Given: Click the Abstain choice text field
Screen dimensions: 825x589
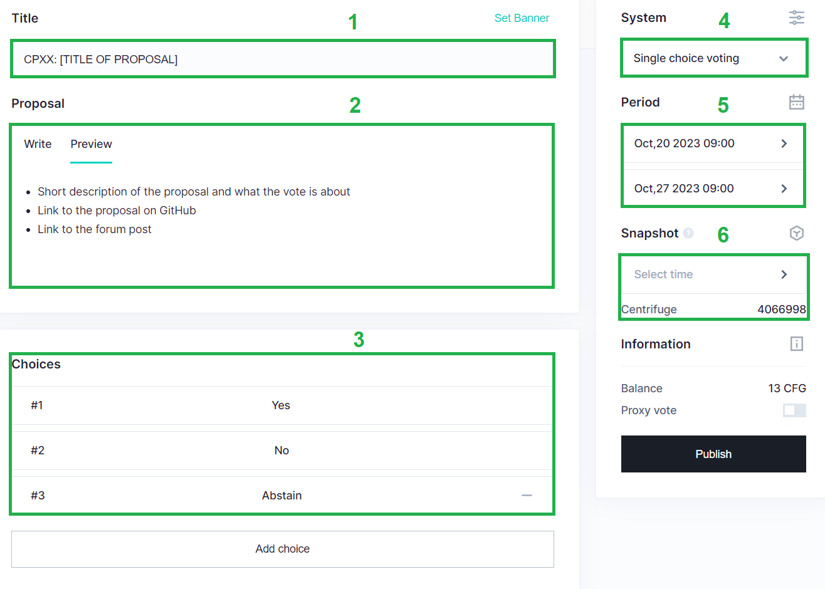Looking at the screenshot, I should pos(281,496).
